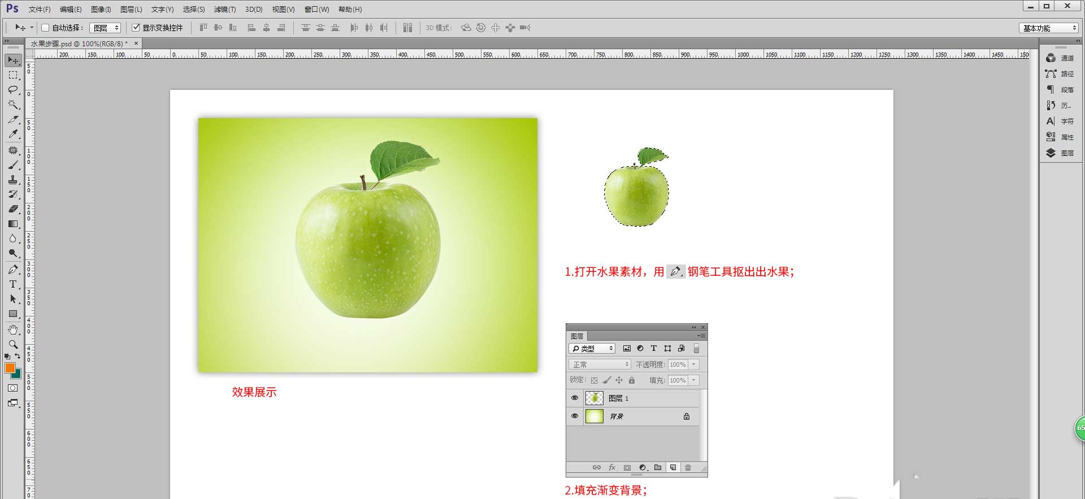Change screen mode button
The width and height of the screenshot is (1085, 499).
pyautogui.click(x=13, y=403)
